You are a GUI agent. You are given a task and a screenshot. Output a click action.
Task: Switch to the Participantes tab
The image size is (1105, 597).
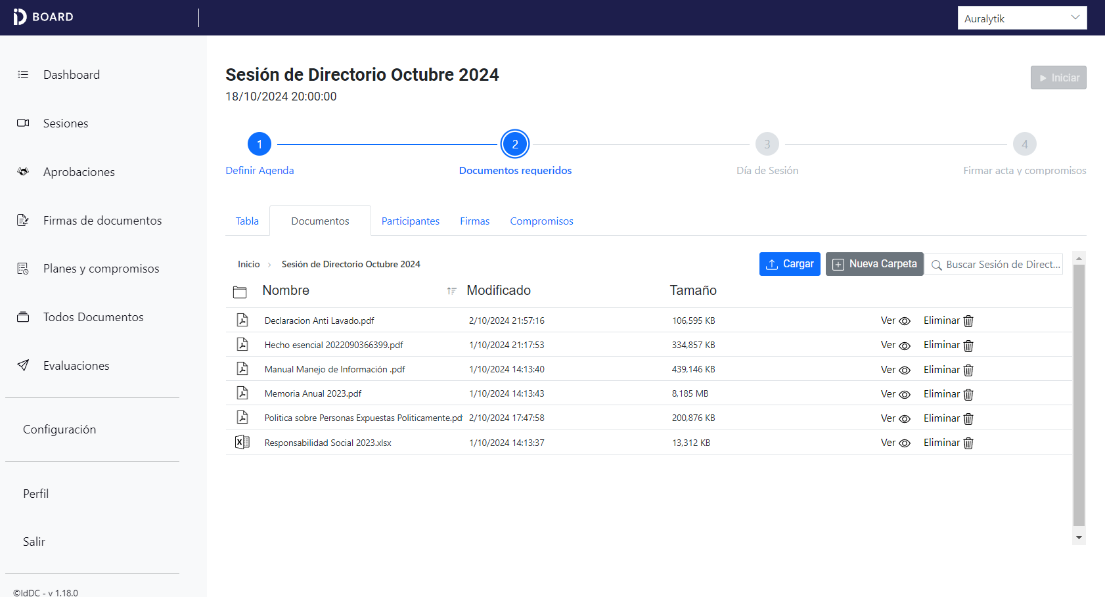410,221
